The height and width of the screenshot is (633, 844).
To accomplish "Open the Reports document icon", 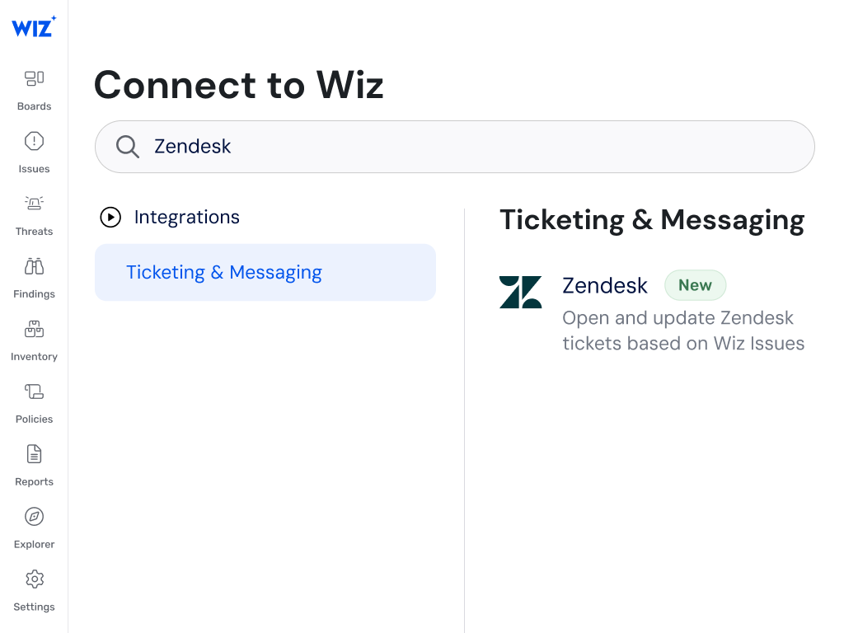I will (34, 454).
